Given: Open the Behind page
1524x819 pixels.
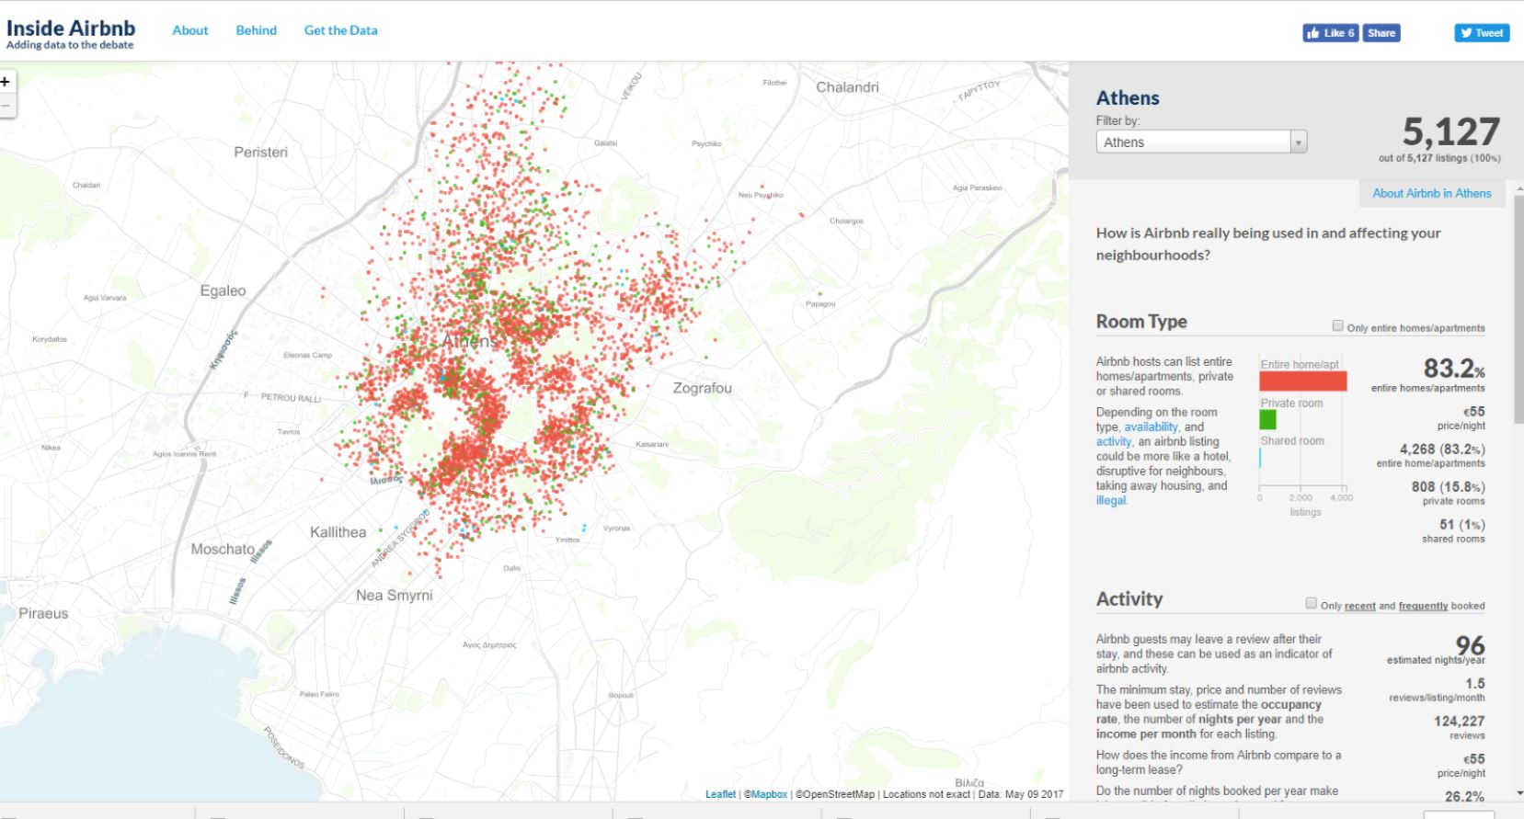Looking at the screenshot, I should [x=256, y=30].
